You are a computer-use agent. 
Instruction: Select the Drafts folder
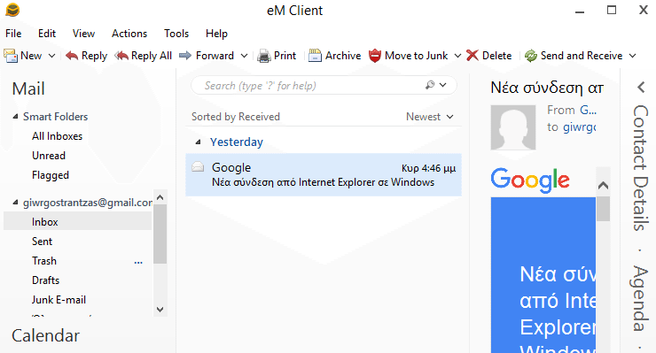pos(45,280)
